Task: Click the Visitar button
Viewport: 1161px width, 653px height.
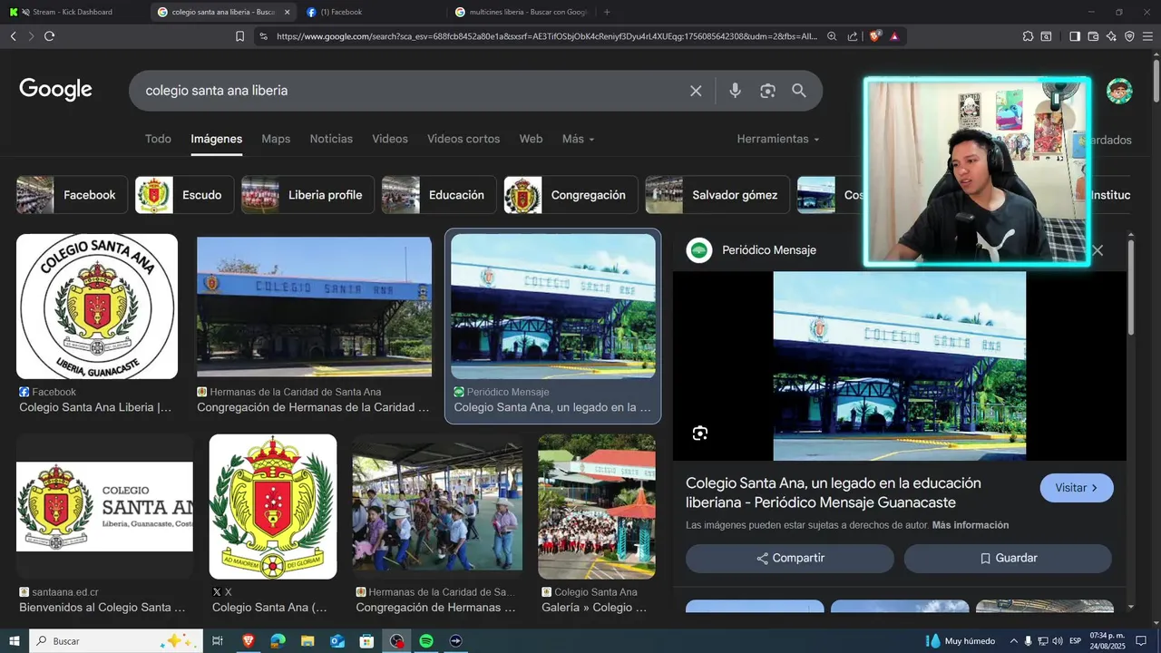Action: [x=1077, y=488]
